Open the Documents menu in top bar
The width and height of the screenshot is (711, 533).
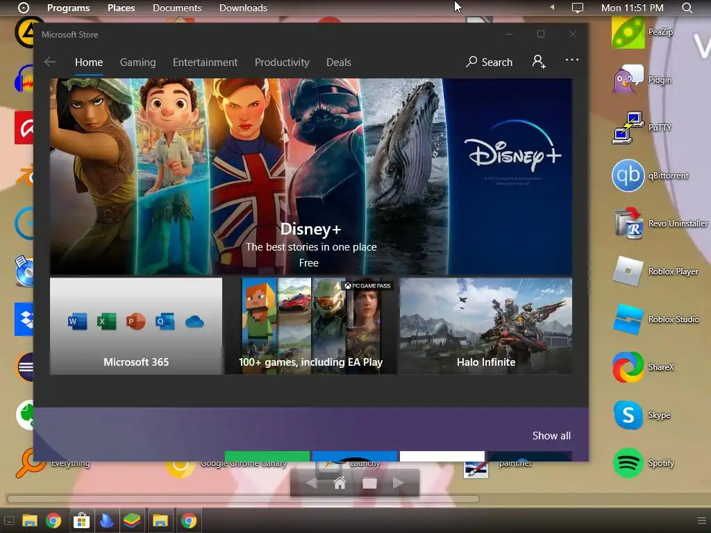coord(177,8)
